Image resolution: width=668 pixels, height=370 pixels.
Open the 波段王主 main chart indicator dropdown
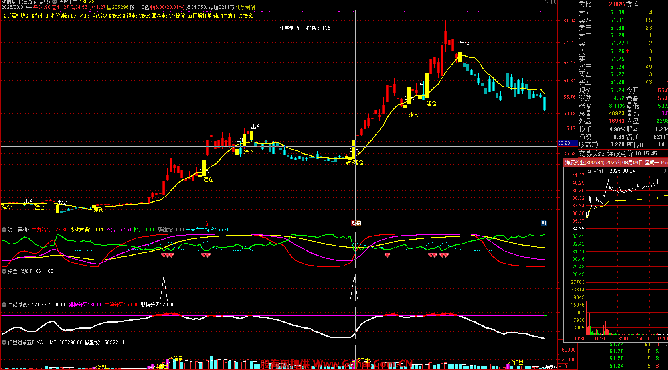(x=55, y=2)
